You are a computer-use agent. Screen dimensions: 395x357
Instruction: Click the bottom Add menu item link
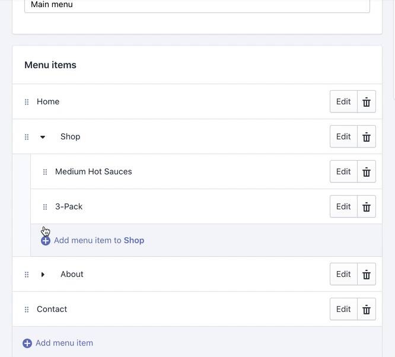[64, 343]
